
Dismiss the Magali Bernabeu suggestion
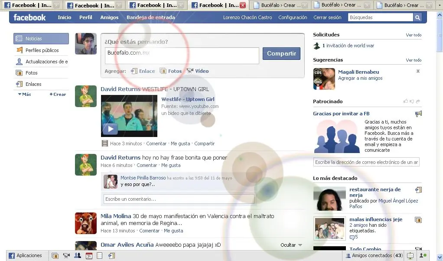[x=418, y=71]
